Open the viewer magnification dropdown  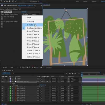(x=6, y=67)
